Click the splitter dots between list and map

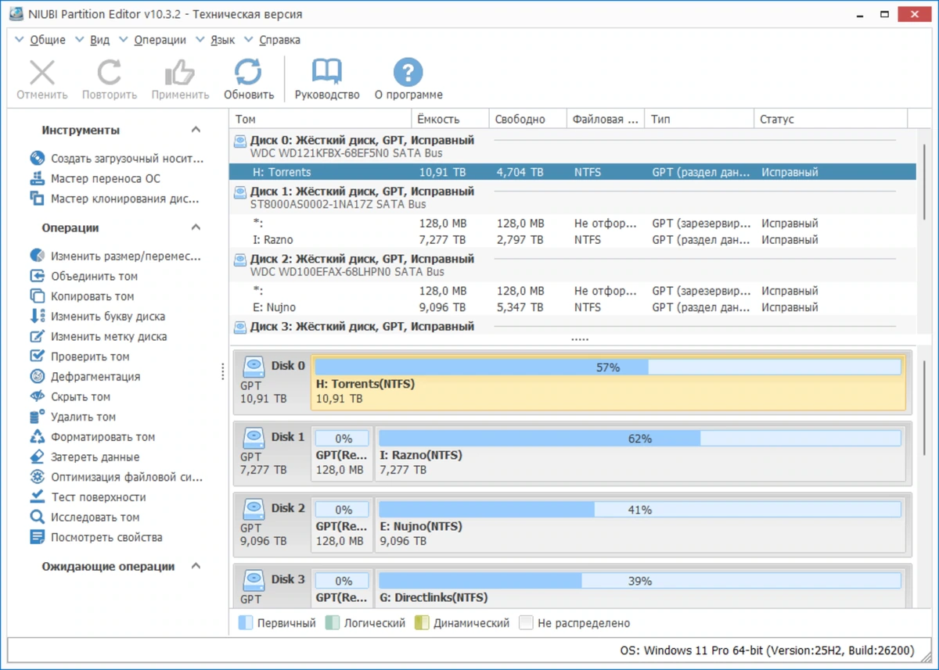click(579, 339)
